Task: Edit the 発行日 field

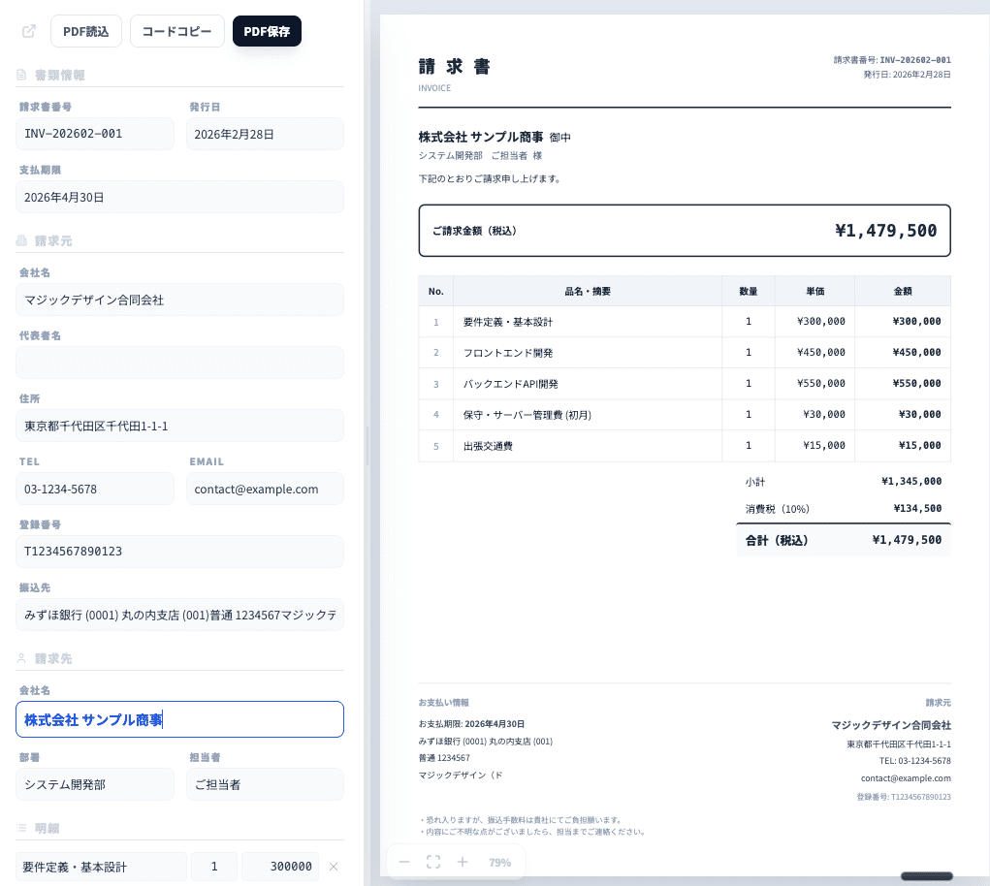Action: click(265, 134)
